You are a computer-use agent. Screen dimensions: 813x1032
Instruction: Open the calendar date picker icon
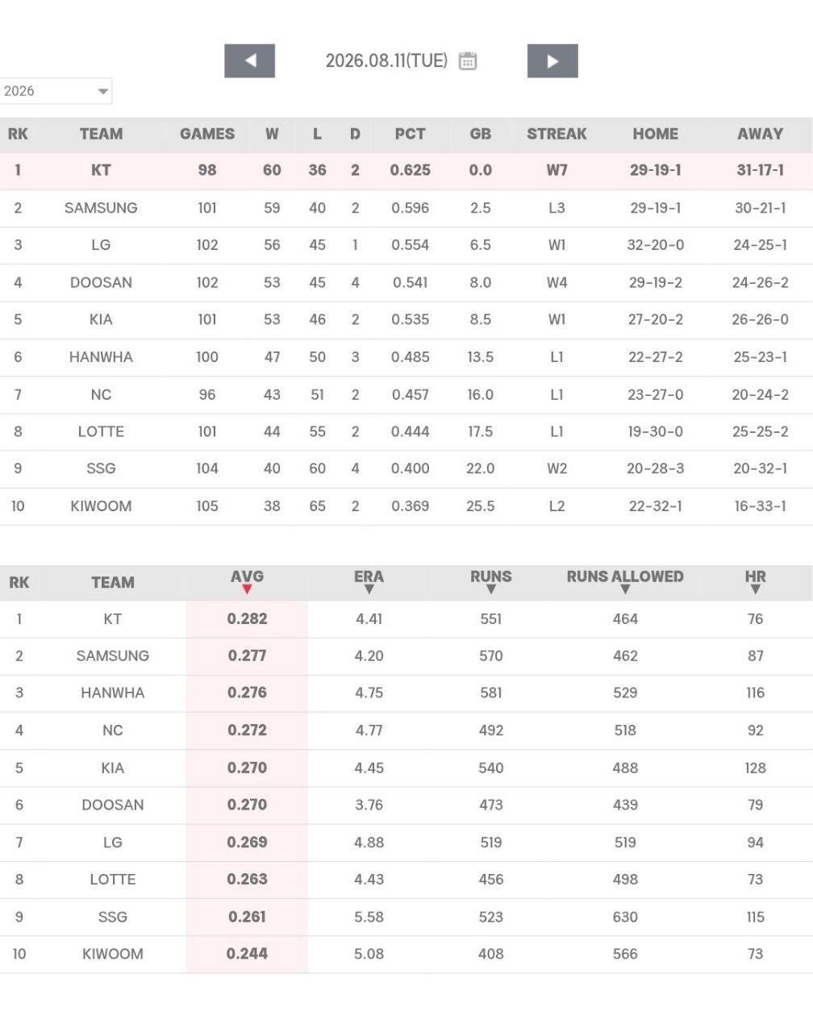[x=468, y=61]
